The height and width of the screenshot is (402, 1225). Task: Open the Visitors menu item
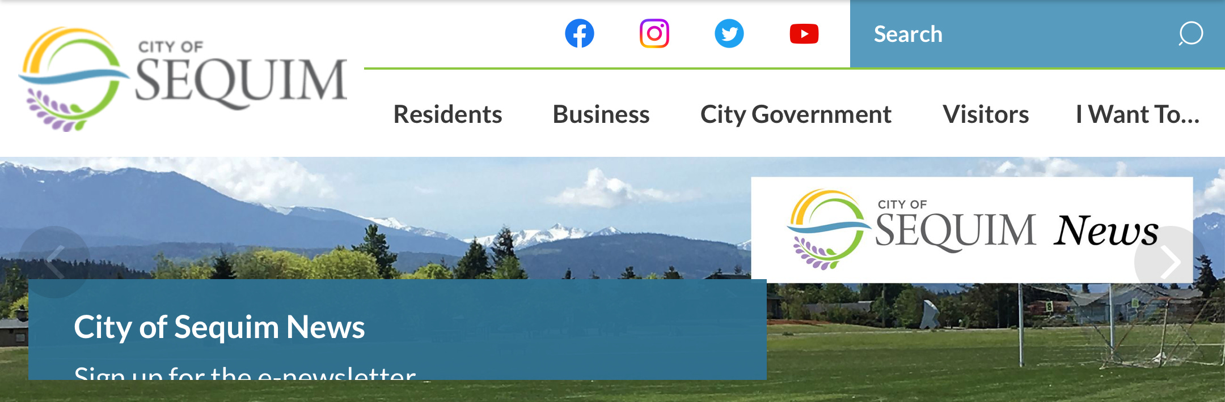point(986,114)
